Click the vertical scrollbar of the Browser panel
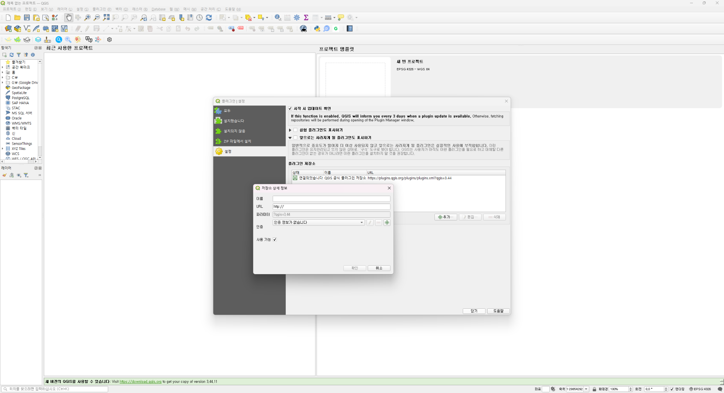Viewport: 724px width, 393px height. [x=40, y=109]
